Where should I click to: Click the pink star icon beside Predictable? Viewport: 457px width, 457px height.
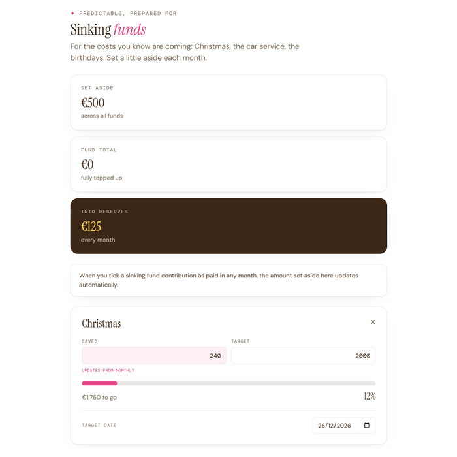pos(72,13)
